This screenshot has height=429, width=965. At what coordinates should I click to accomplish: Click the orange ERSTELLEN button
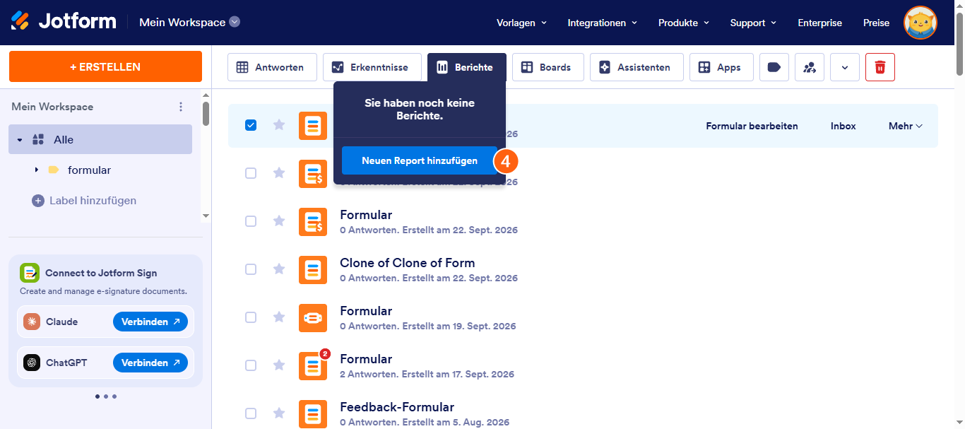105,66
